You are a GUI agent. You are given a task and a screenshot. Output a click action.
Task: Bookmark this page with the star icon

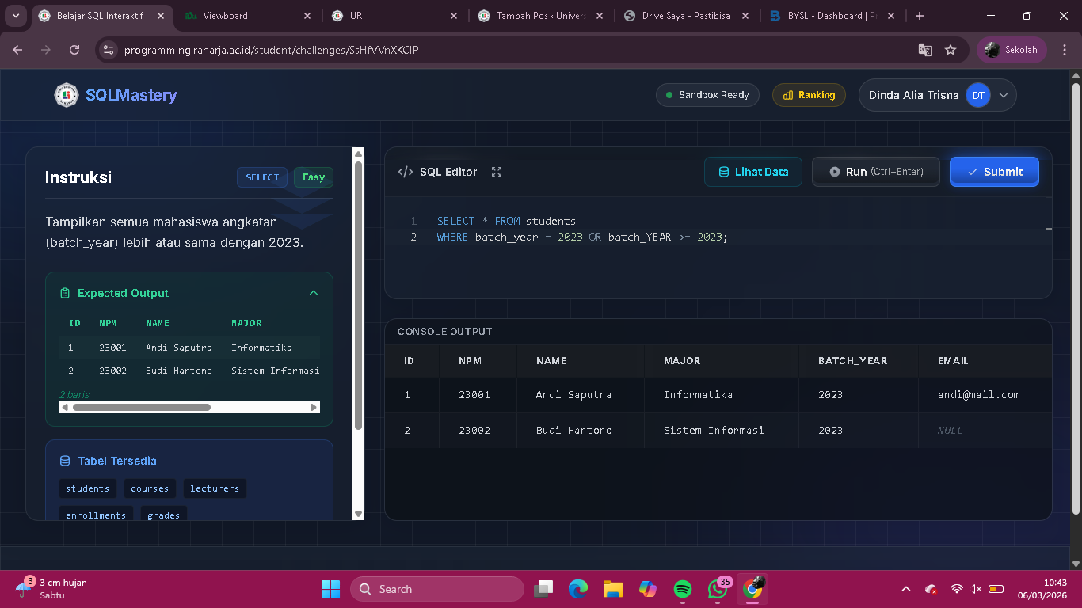[x=951, y=50]
